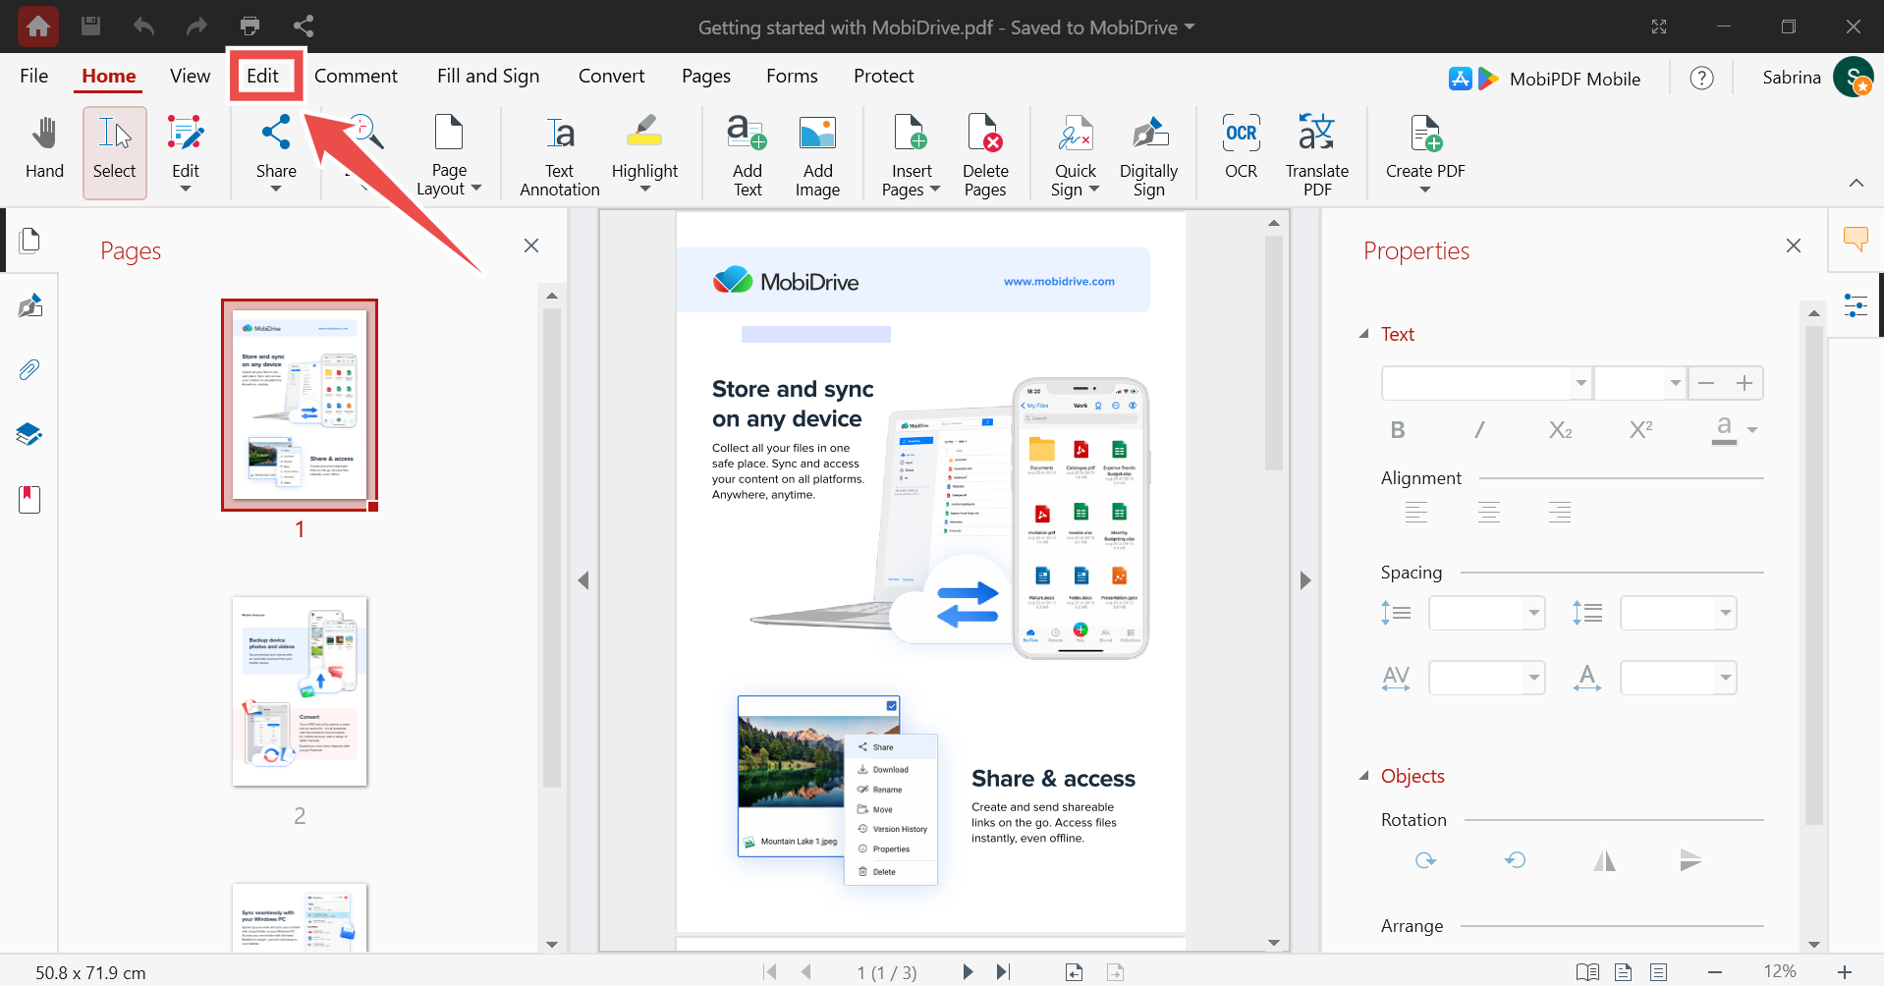Go to next page button
Screen dimensions: 1884x986
pyautogui.click(x=968, y=972)
